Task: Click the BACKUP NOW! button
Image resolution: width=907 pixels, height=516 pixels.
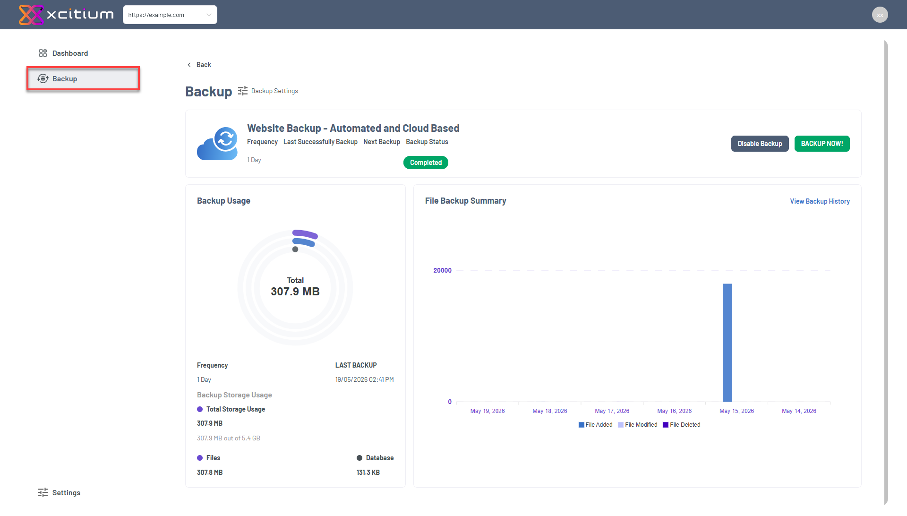Action: (x=822, y=144)
